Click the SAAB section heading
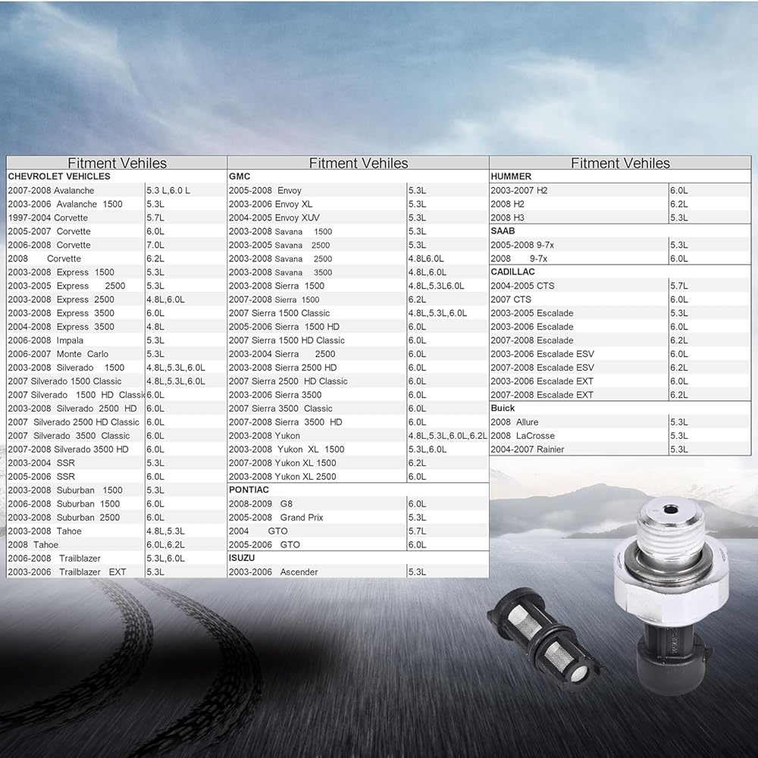 [503, 231]
